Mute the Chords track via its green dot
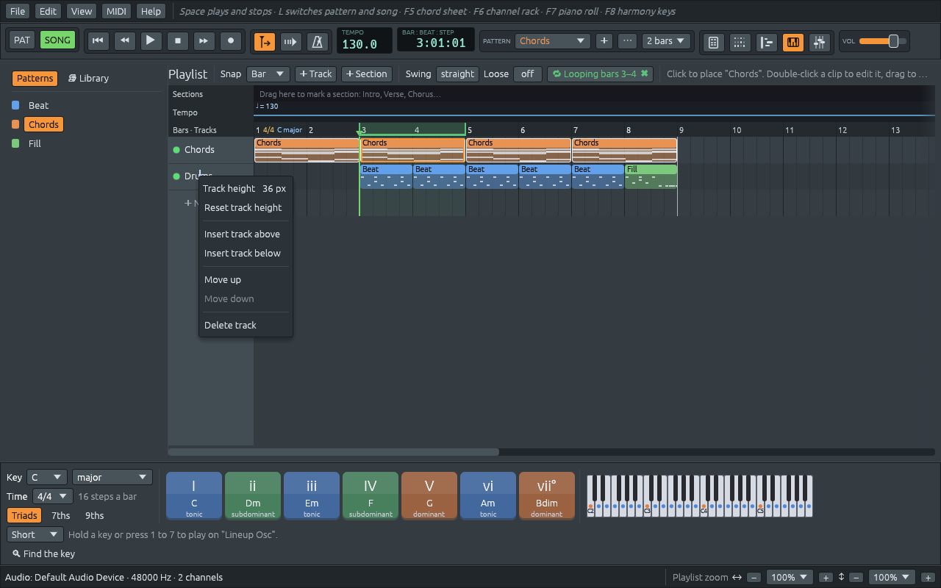This screenshot has height=588, width=941. pos(176,150)
